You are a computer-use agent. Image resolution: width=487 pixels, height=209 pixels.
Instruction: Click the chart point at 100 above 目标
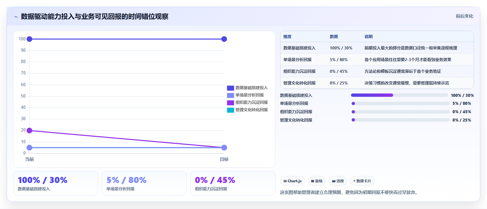[x=224, y=39]
